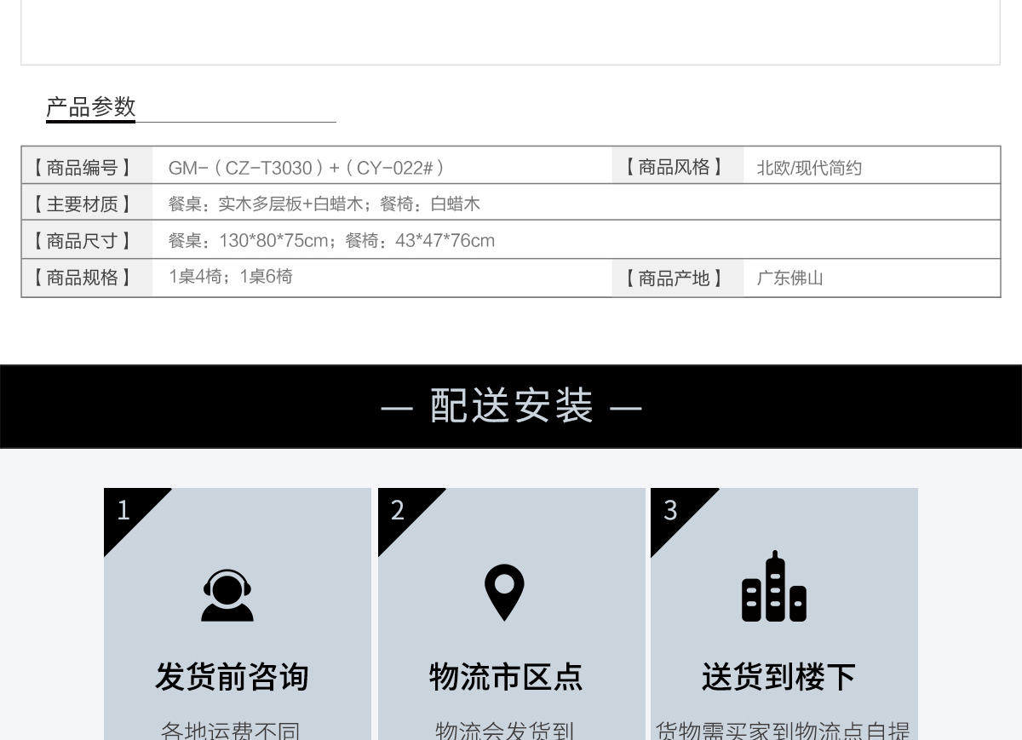The image size is (1022, 740).
Task: Click the 配送安装 black banner
Action: tap(511, 406)
